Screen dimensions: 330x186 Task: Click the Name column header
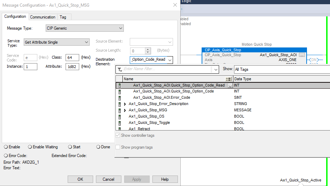pos(178,79)
